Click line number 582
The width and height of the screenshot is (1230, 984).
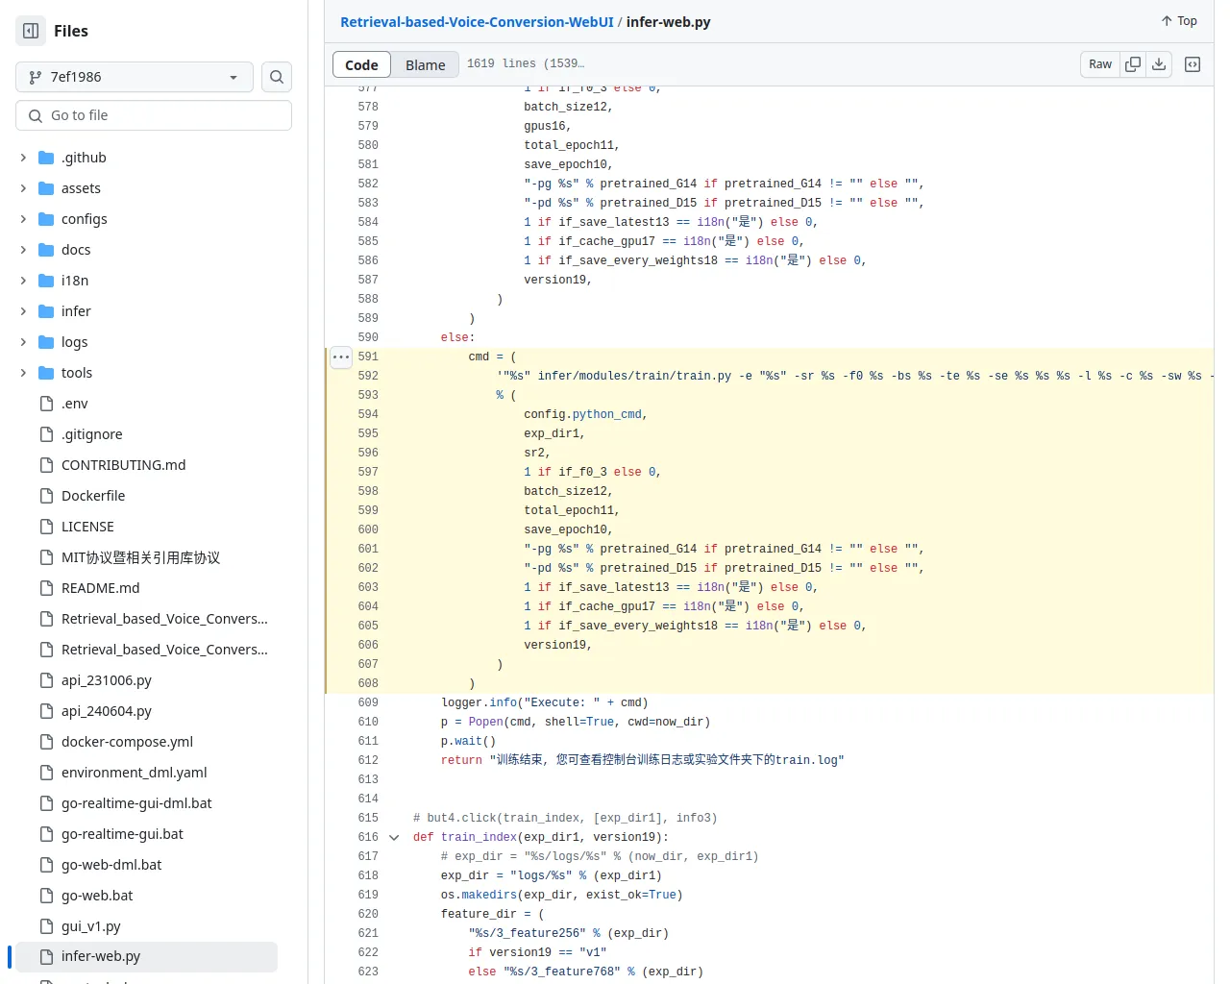[x=368, y=184]
